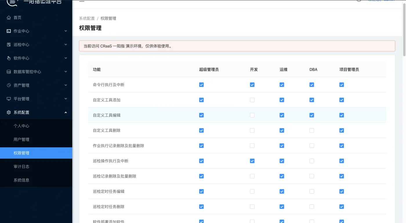Image resolution: width=406 pixels, height=223 pixels.
Task: Check 自定义工具添加 for 开发
Action: tap(252, 100)
